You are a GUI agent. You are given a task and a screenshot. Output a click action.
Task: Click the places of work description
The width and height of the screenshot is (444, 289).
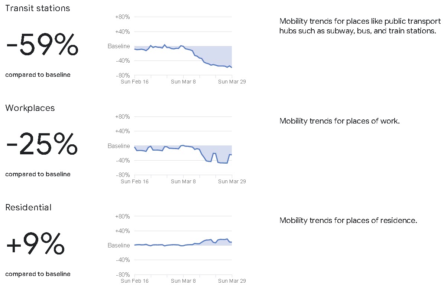[x=339, y=121]
